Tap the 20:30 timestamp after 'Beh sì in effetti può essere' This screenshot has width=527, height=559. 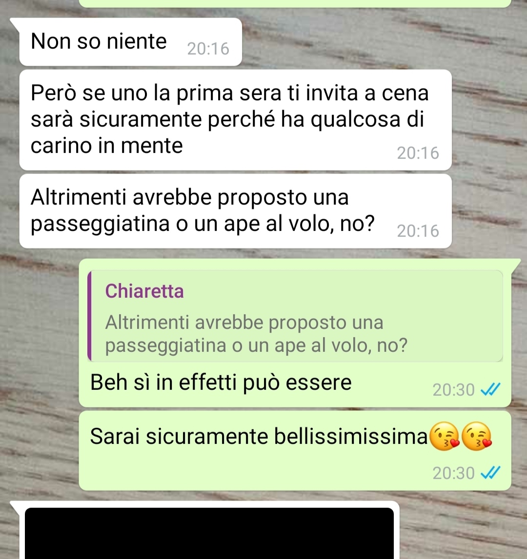tap(453, 390)
